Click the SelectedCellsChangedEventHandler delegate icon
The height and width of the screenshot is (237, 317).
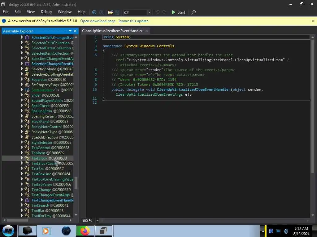(27, 37)
